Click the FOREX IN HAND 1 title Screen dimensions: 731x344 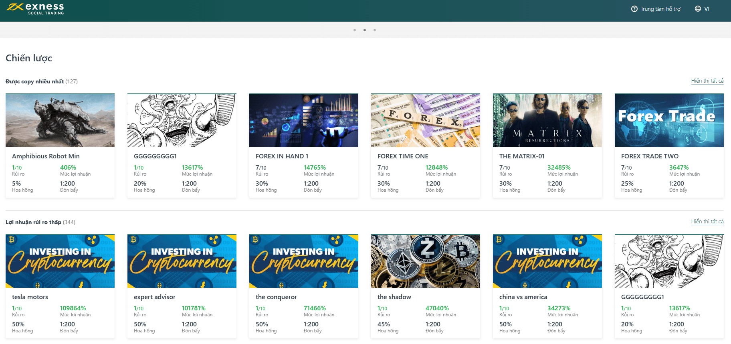pos(282,156)
